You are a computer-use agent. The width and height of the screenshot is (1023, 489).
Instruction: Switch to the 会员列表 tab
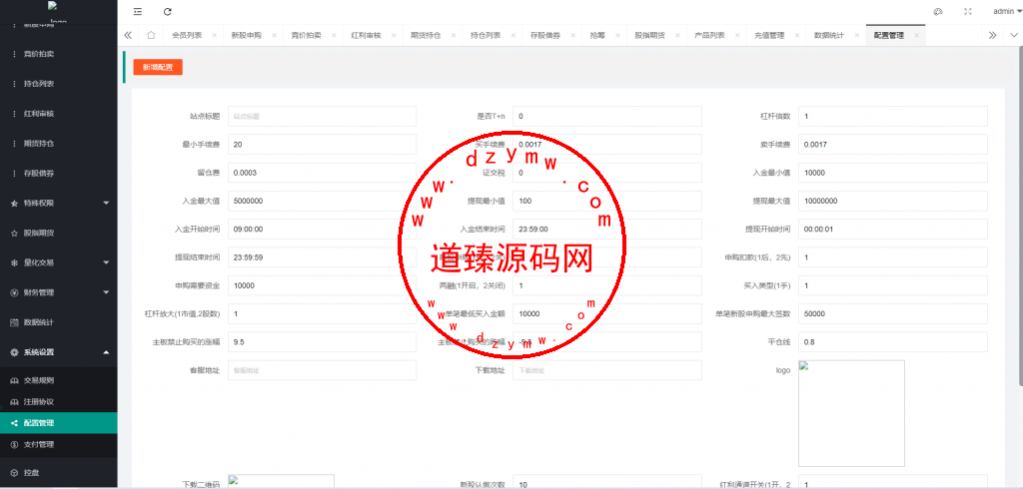187,36
